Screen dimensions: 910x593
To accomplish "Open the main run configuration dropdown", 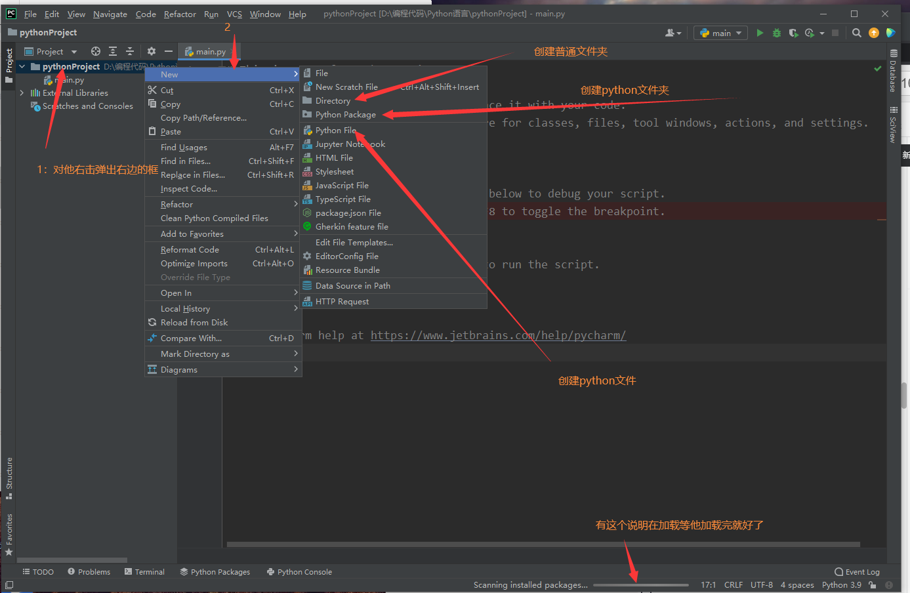I will pos(720,33).
